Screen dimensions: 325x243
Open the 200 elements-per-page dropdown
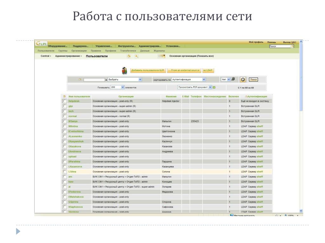(x=117, y=87)
